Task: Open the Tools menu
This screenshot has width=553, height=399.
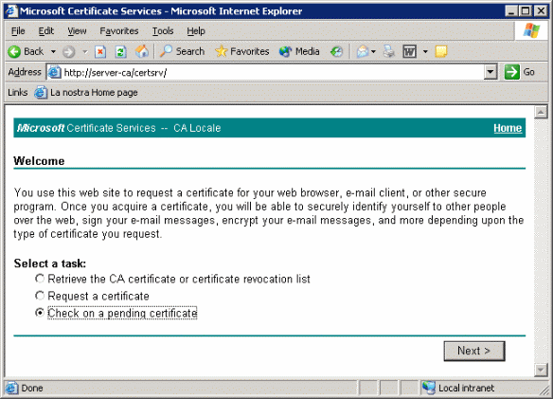Action: click(x=163, y=31)
